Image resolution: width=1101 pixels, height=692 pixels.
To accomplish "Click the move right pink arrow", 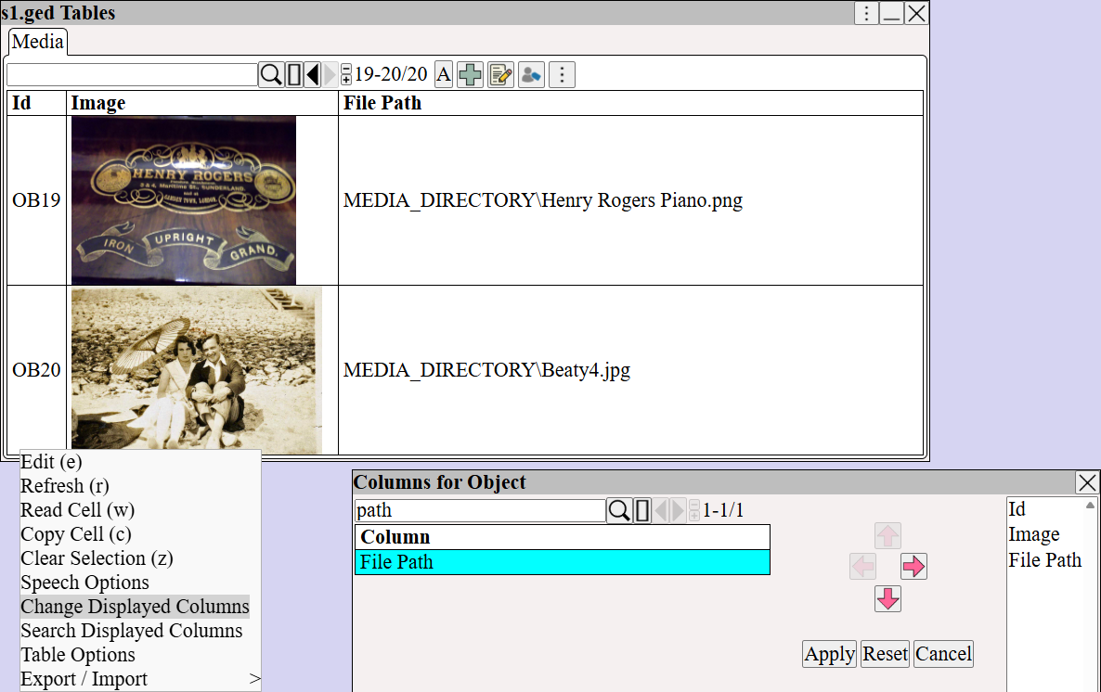I will 913,567.
